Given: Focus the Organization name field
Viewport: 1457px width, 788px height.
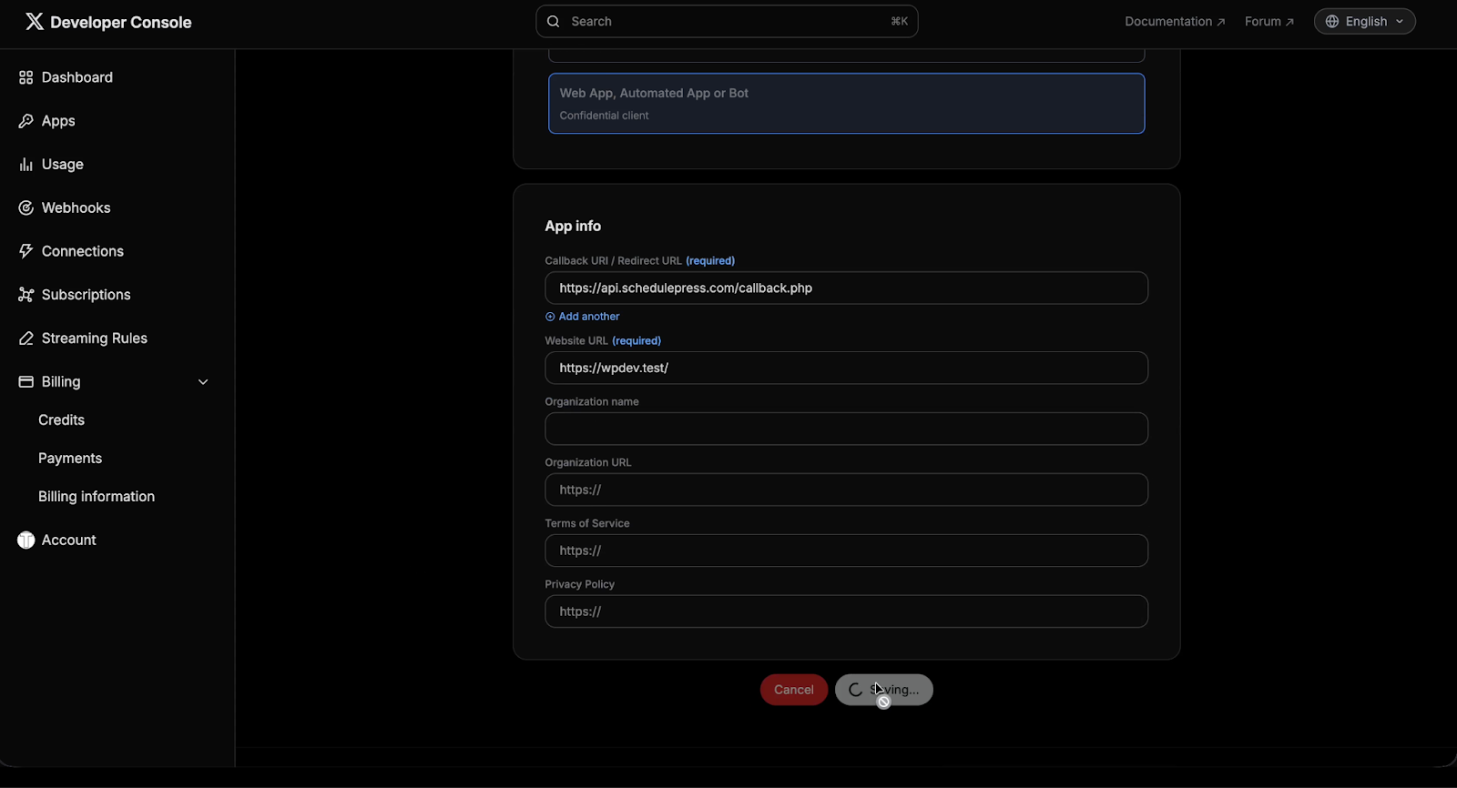Looking at the screenshot, I should [846, 429].
